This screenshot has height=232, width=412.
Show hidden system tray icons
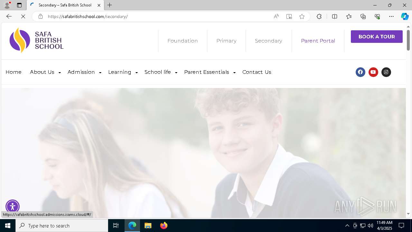coord(347,226)
